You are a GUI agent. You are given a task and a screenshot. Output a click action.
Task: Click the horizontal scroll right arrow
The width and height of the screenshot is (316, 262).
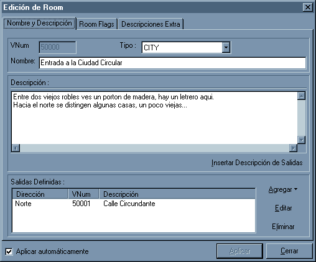click(x=293, y=148)
